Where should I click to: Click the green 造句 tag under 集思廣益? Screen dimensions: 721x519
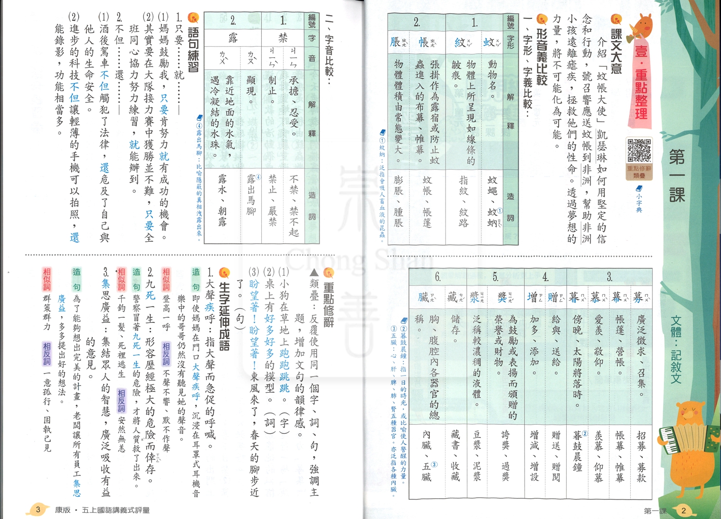[77, 279]
